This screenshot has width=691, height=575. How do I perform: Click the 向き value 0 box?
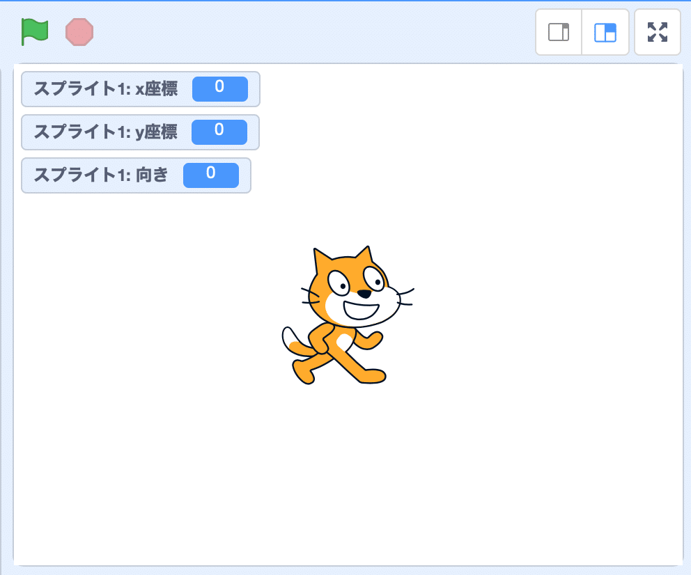(211, 175)
